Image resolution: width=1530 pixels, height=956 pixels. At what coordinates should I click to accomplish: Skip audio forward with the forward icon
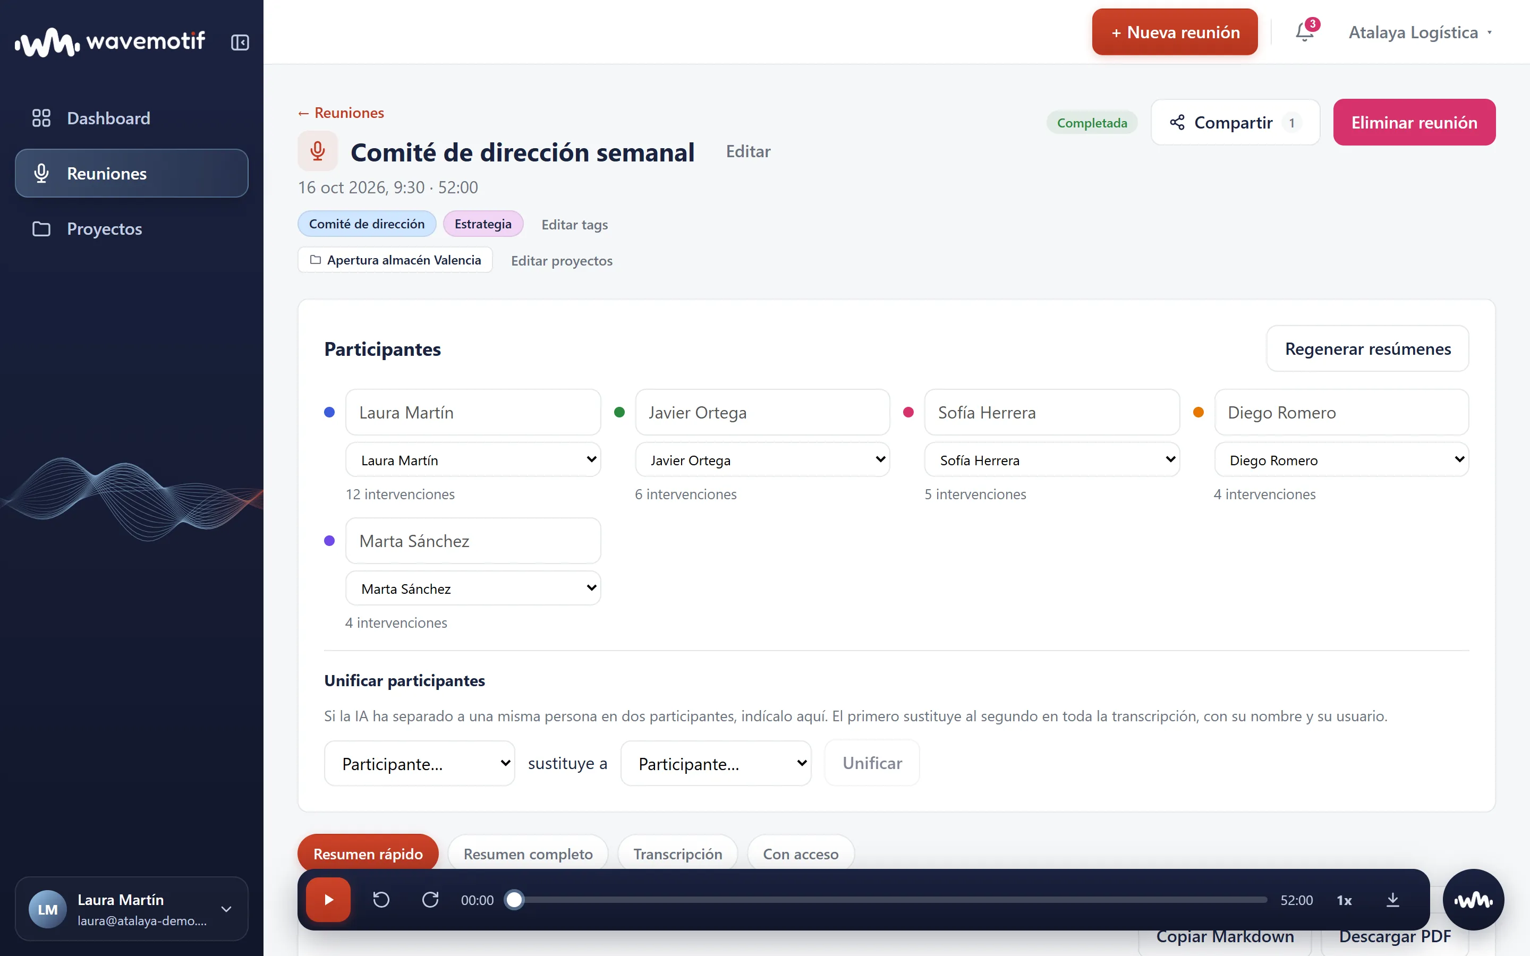point(430,899)
